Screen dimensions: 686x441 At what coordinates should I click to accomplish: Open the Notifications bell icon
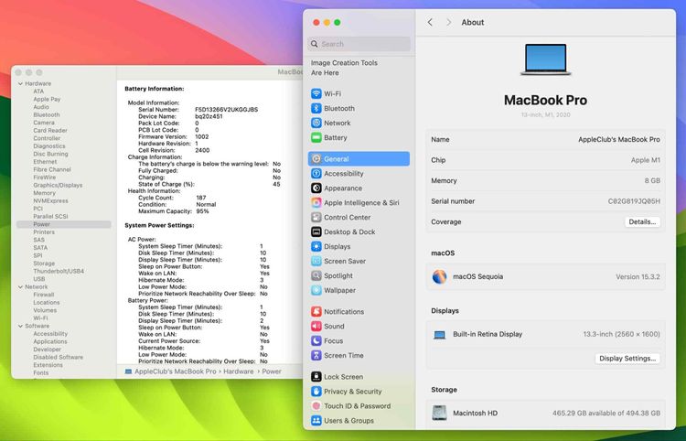pyautogui.click(x=316, y=311)
